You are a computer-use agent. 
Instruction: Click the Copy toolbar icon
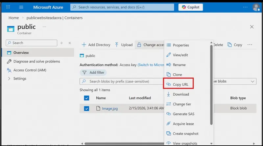tap(229, 45)
